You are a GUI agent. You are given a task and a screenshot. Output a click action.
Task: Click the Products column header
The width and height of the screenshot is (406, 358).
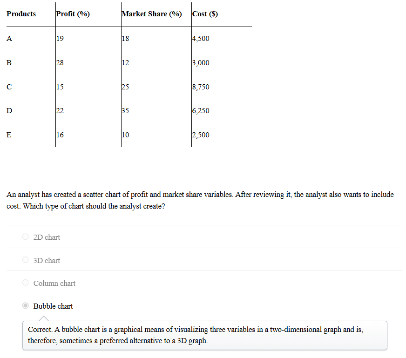[21, 14]
